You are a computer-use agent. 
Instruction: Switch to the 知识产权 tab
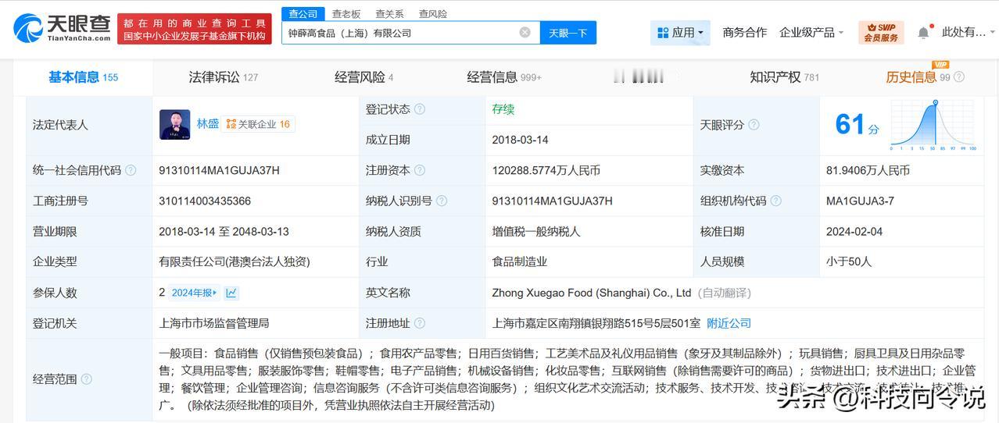(784, 76)
